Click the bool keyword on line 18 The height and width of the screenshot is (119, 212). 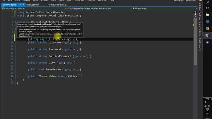[x=41, y=69]
